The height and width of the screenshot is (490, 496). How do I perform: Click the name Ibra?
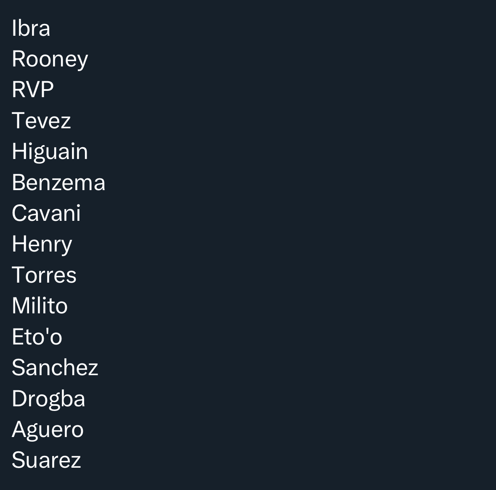(31, 28)
